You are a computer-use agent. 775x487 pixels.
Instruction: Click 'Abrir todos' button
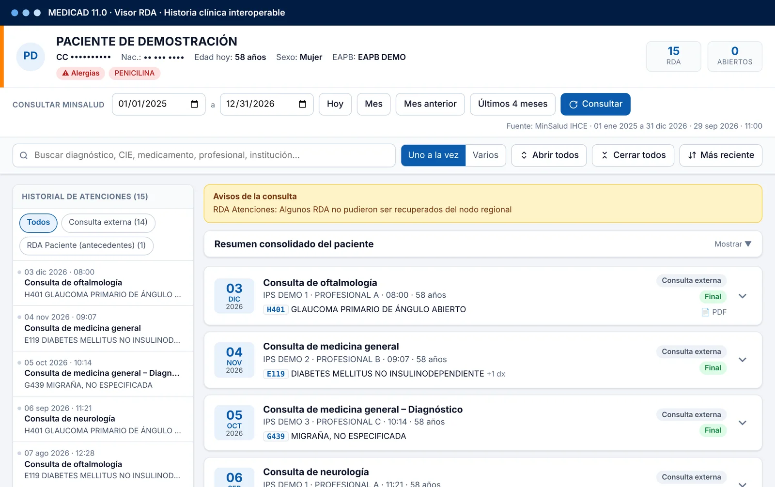tap(549, 155)
